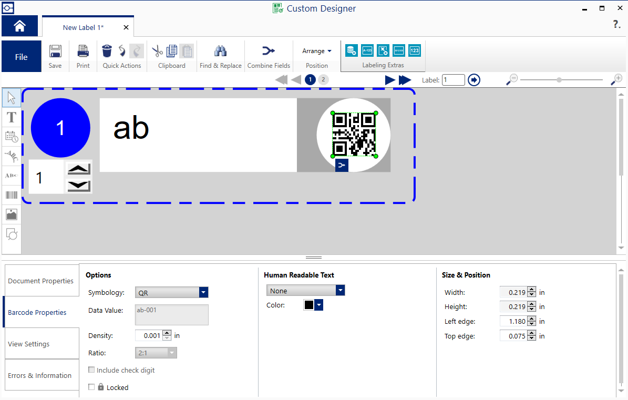This screenshot has height=400, width=628.
Task: Open the barcode Color swatch picker
Action: pyautogui.click(x=313, y=305)
